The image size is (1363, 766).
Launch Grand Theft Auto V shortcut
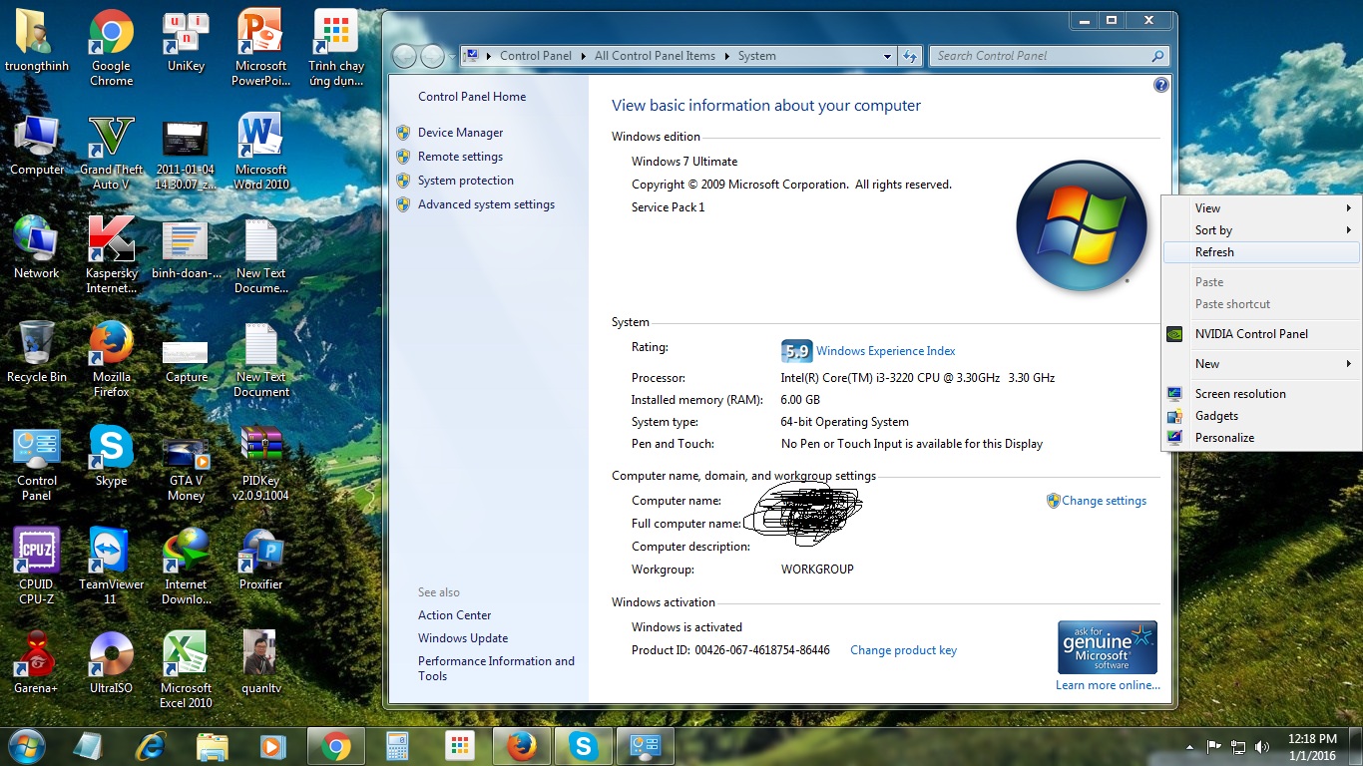(111, 152)
